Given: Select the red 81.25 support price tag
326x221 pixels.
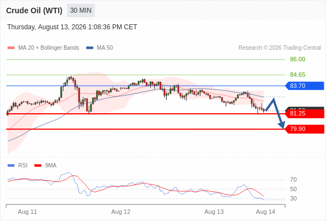Looking at the screenshot, I should click(x=304, y=113).
